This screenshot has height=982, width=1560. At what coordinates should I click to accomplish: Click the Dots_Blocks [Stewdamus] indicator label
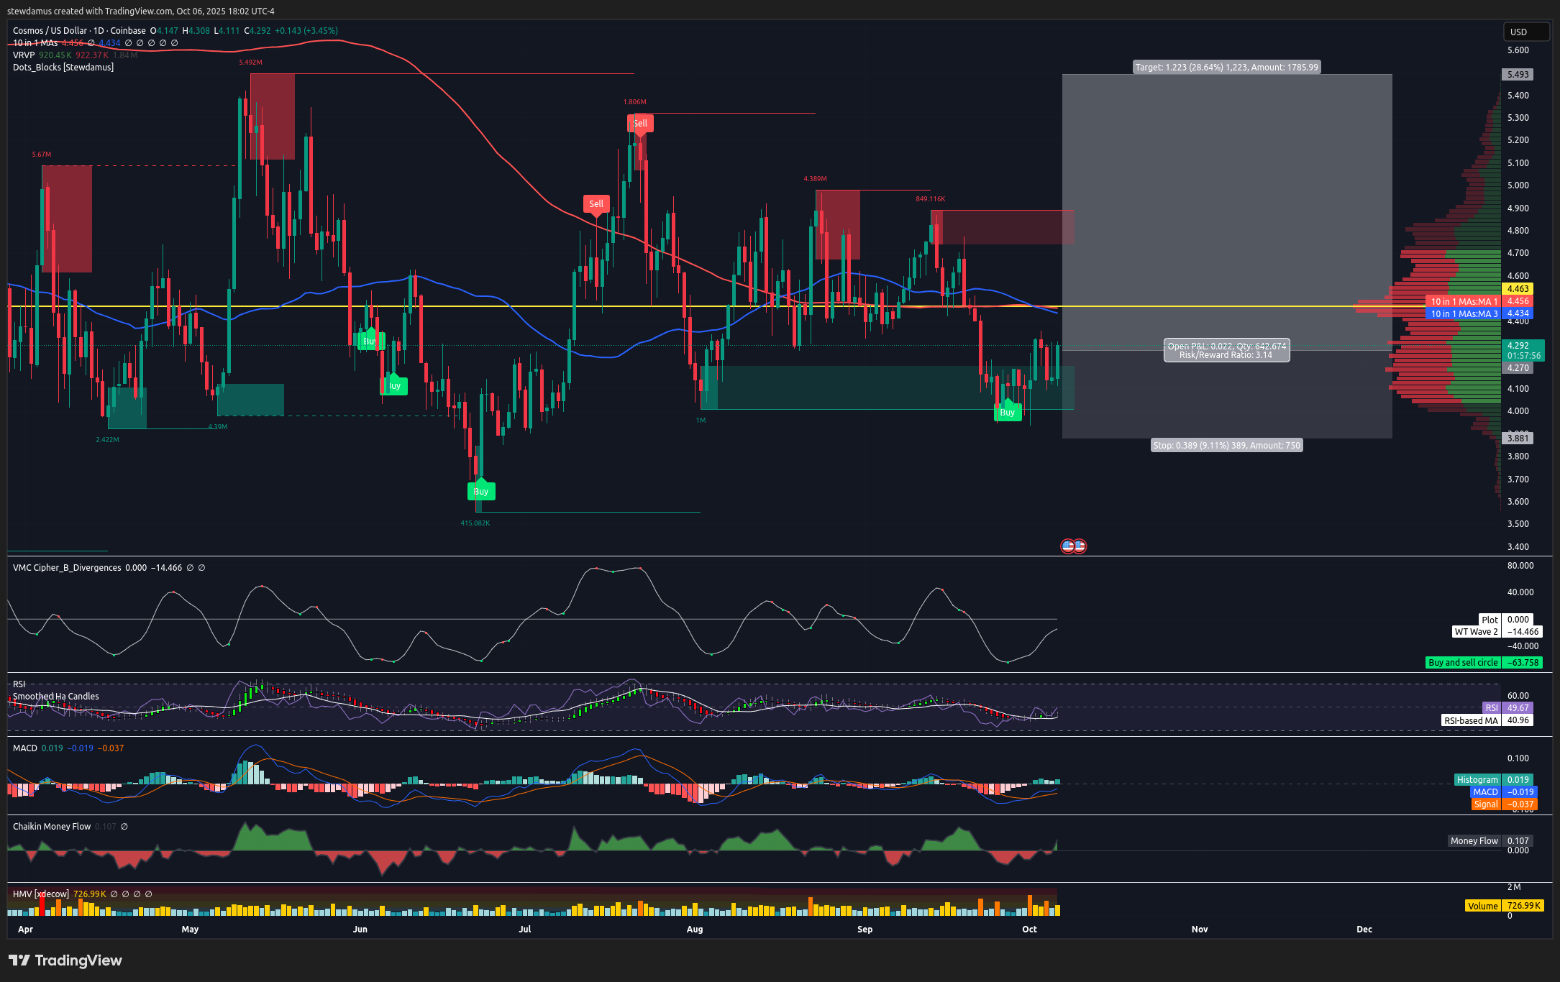coord(63,68)
